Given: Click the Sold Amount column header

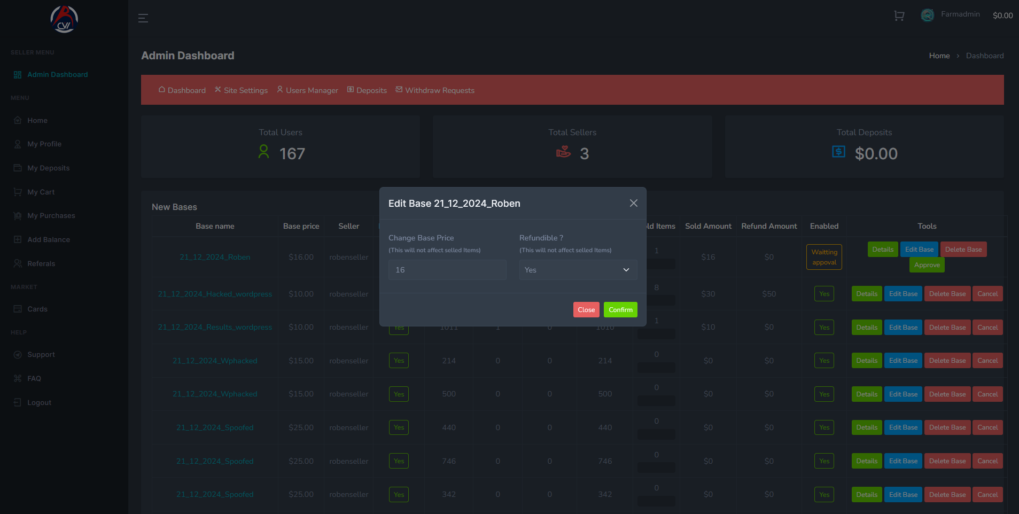Looking at the screenshot, I should coord(708,226).
